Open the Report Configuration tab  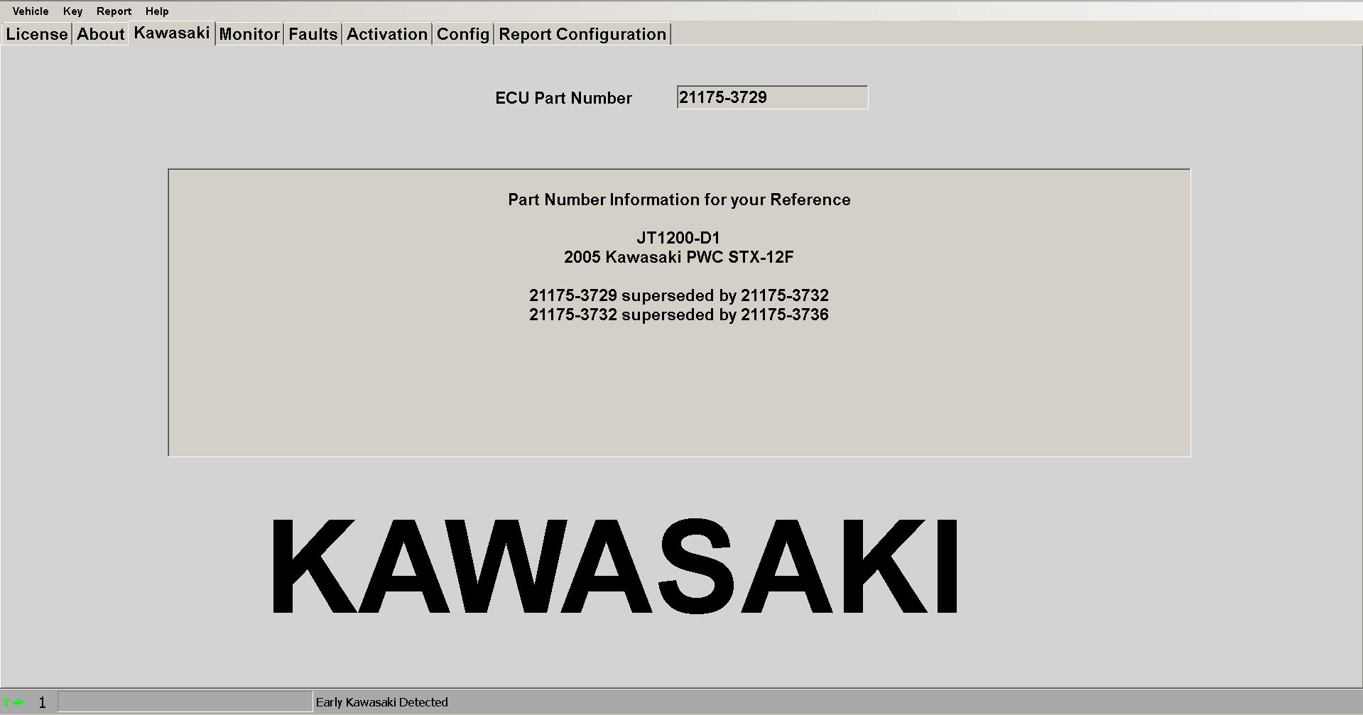click(x=582, y=34)
